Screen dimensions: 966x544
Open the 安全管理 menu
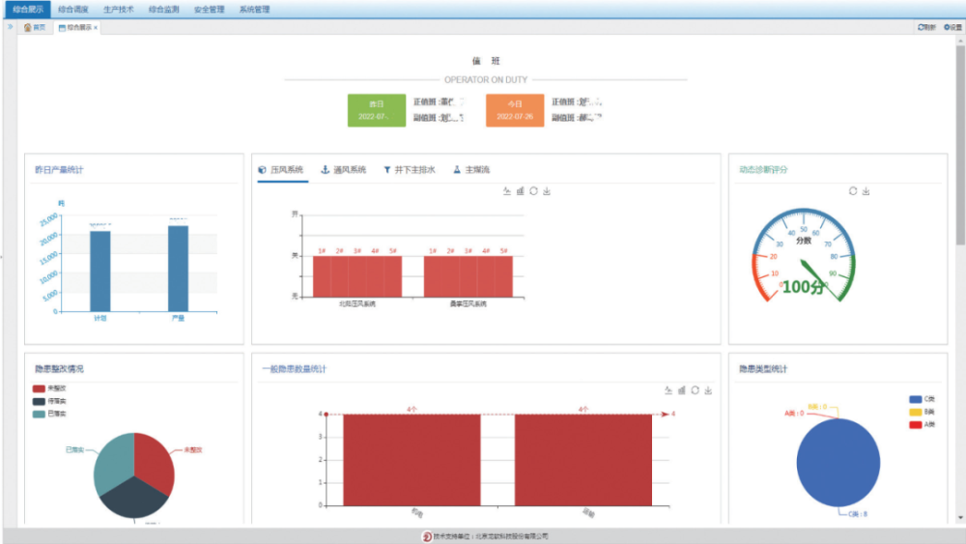coord(209,9)
